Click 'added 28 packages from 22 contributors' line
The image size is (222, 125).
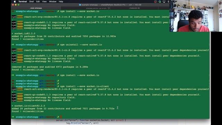pyautogui.click(x=63, y=109)
